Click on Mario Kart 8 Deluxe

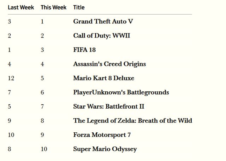point(103,78)
